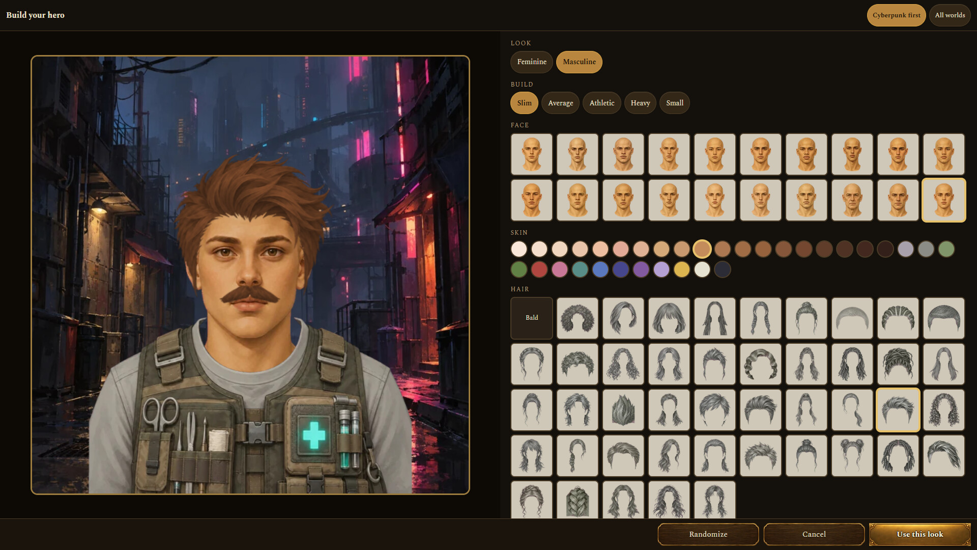Image resolution: width=977 pixels, height=550 pixels.
Task: Pick the top-knot bun hairstyle in first hair row
Action: [x=807, y=318]
